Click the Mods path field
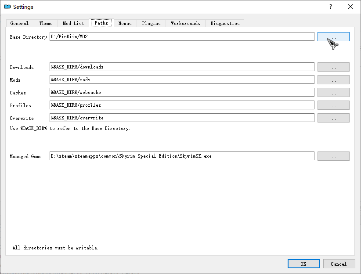 click(x=182, y=79)
